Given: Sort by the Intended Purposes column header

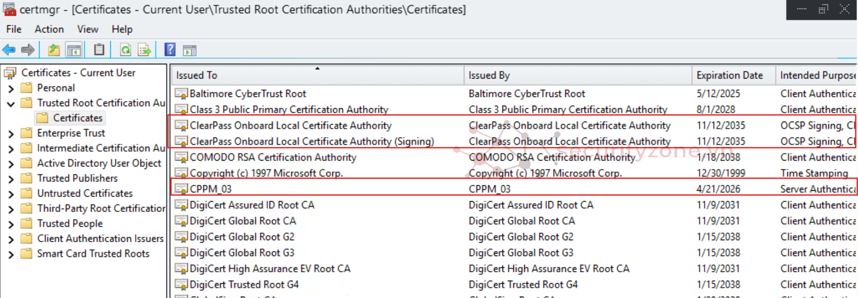Looking at the screenshot, I should point(816,75).
